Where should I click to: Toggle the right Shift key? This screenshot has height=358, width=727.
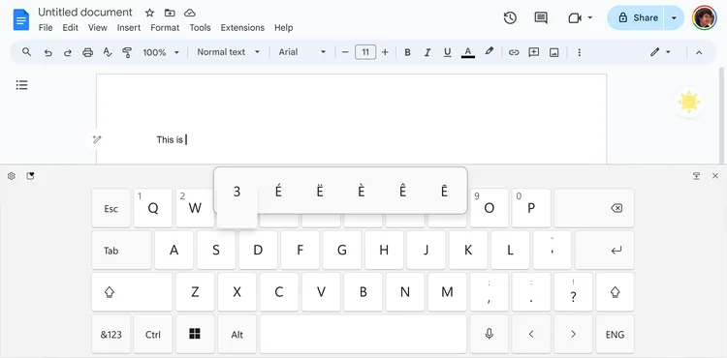pos(615,292)
